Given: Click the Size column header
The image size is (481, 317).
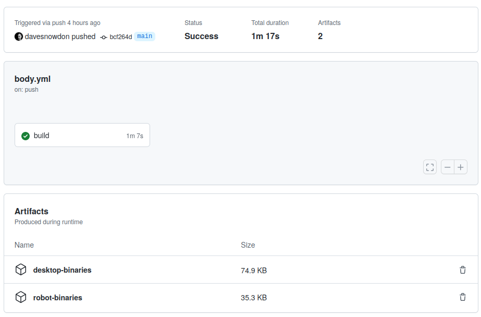Looking at the screenshot, I should point(248,245).
